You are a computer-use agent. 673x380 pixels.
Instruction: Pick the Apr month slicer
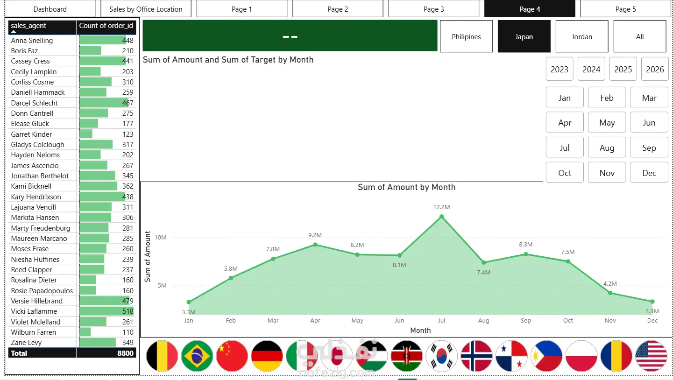click(x=565, y=122)
